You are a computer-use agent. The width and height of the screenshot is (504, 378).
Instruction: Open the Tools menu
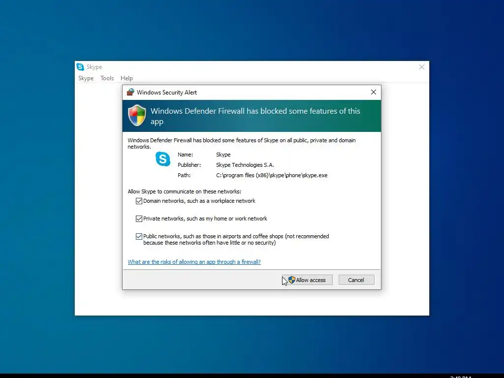point(107,78)
